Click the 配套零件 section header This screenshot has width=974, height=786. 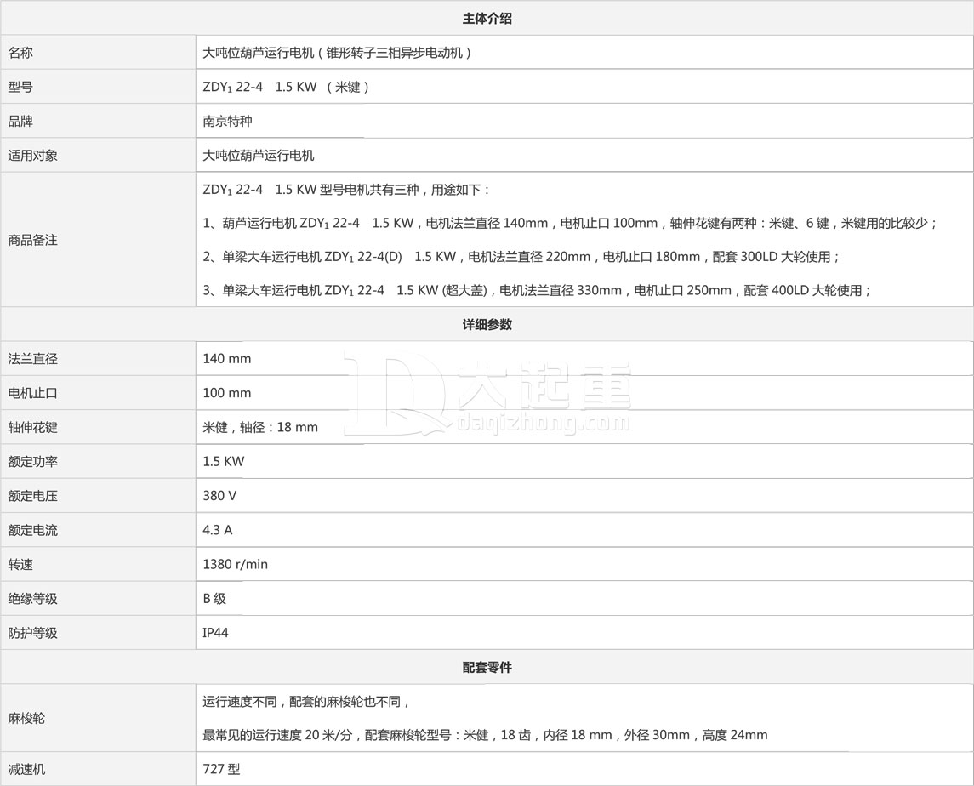click(487, 667)
